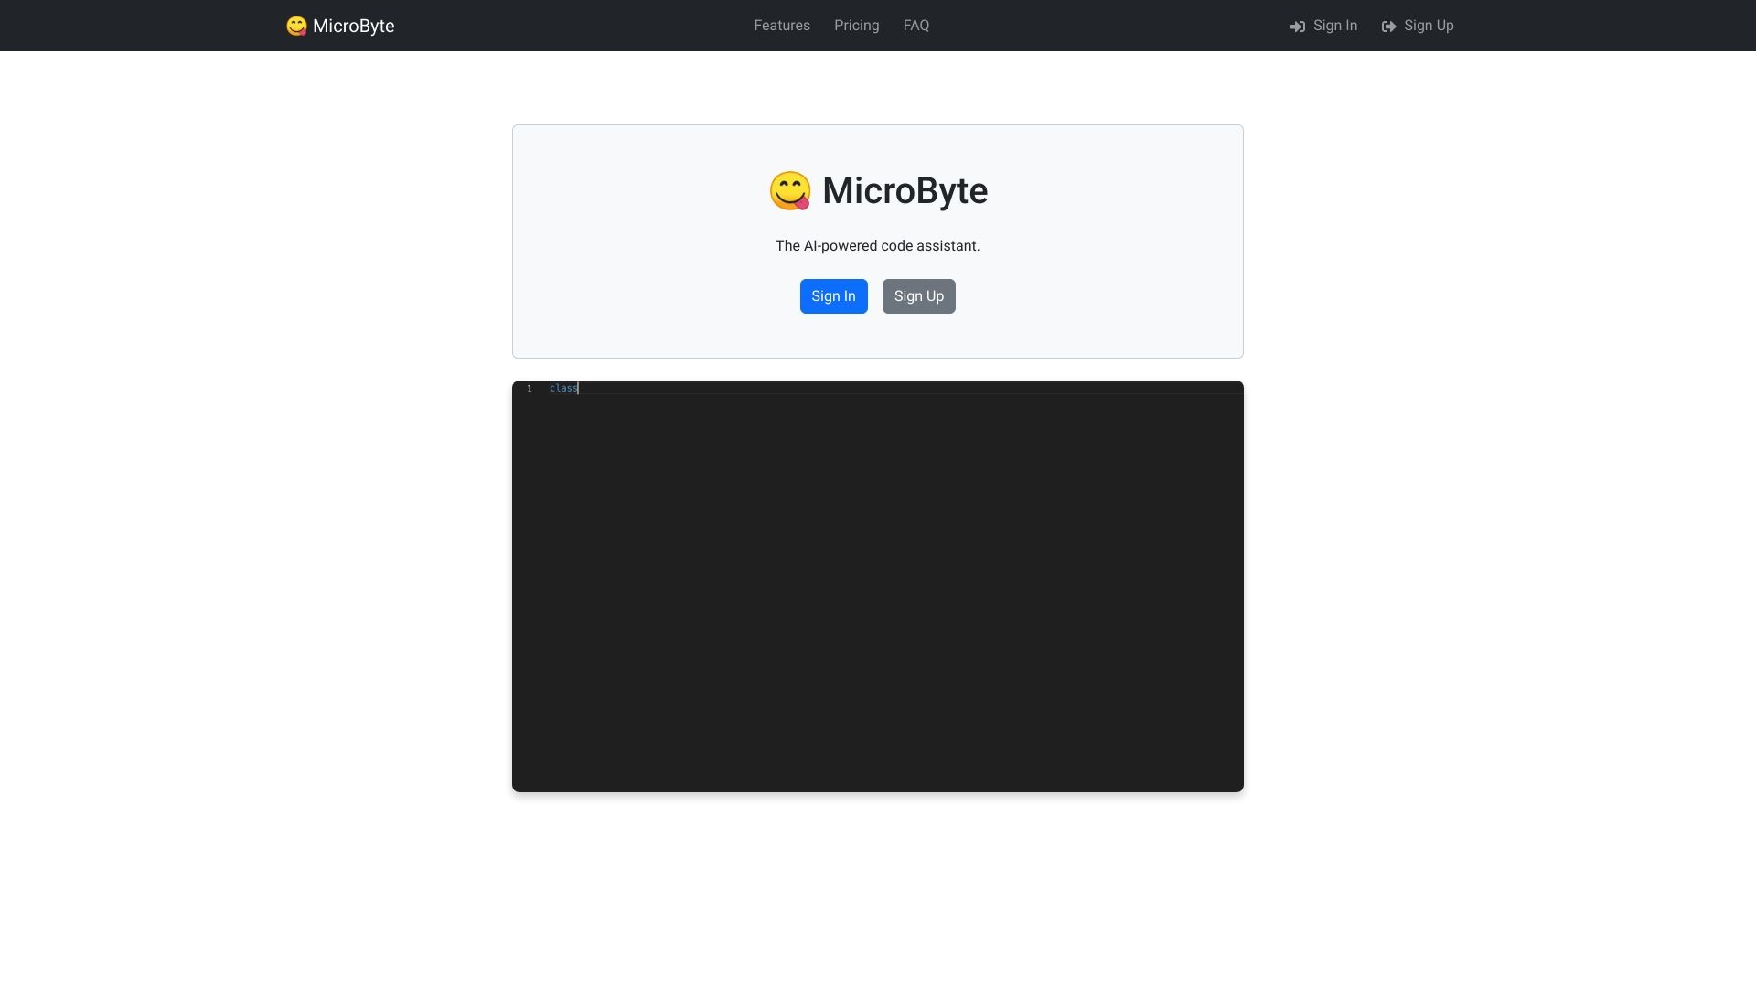This screenshot has width=1756, height=988.
Task: Select Sign In in the top navigation
Action: 1335,26
